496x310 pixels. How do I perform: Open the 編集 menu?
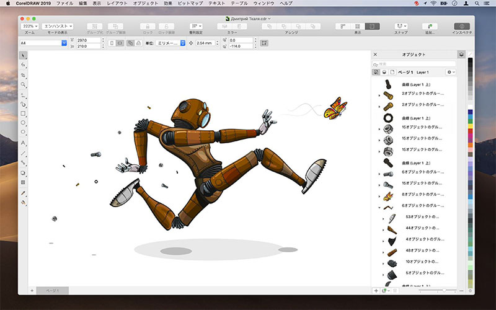pos(83,3)
